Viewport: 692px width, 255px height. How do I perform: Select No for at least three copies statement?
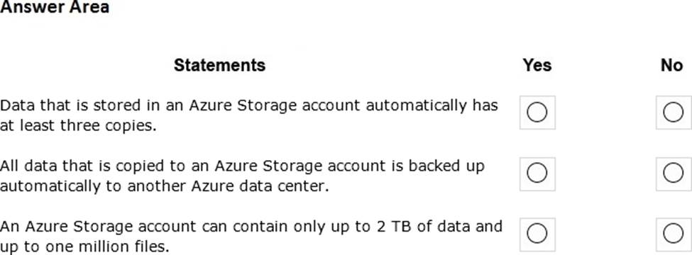tap(674, 113)
